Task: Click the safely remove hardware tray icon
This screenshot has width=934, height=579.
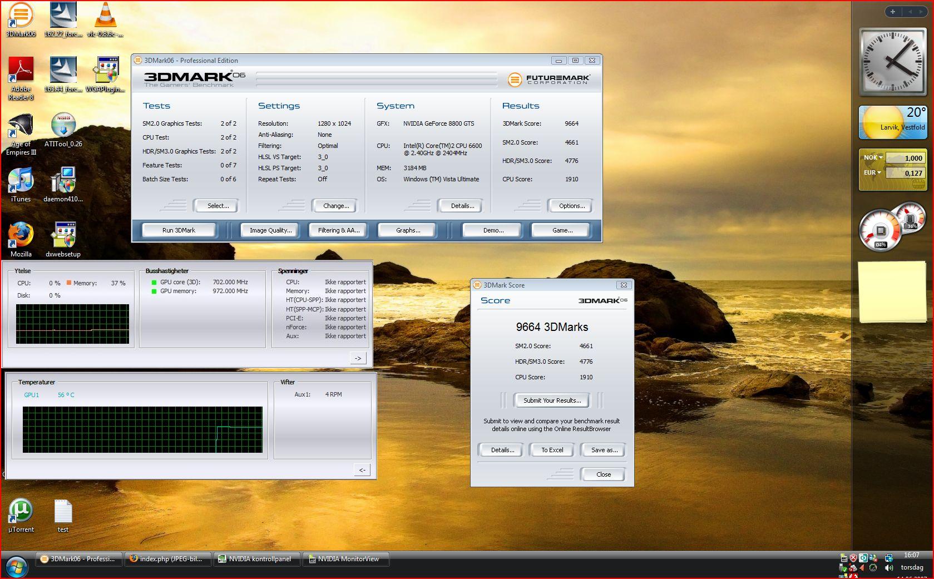Action: (843, 568)
